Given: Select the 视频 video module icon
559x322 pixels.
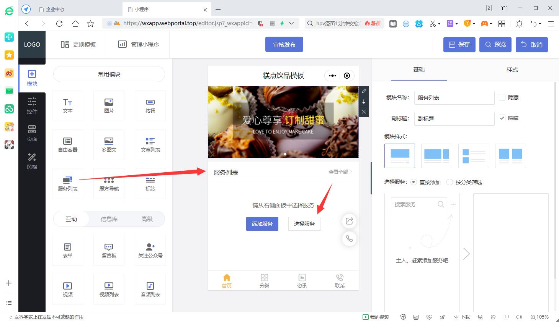Looking at the screenshot, I should (67, 289).
